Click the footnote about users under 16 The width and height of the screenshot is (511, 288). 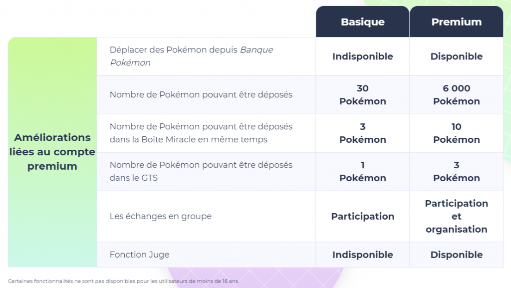tap(124, 281)
